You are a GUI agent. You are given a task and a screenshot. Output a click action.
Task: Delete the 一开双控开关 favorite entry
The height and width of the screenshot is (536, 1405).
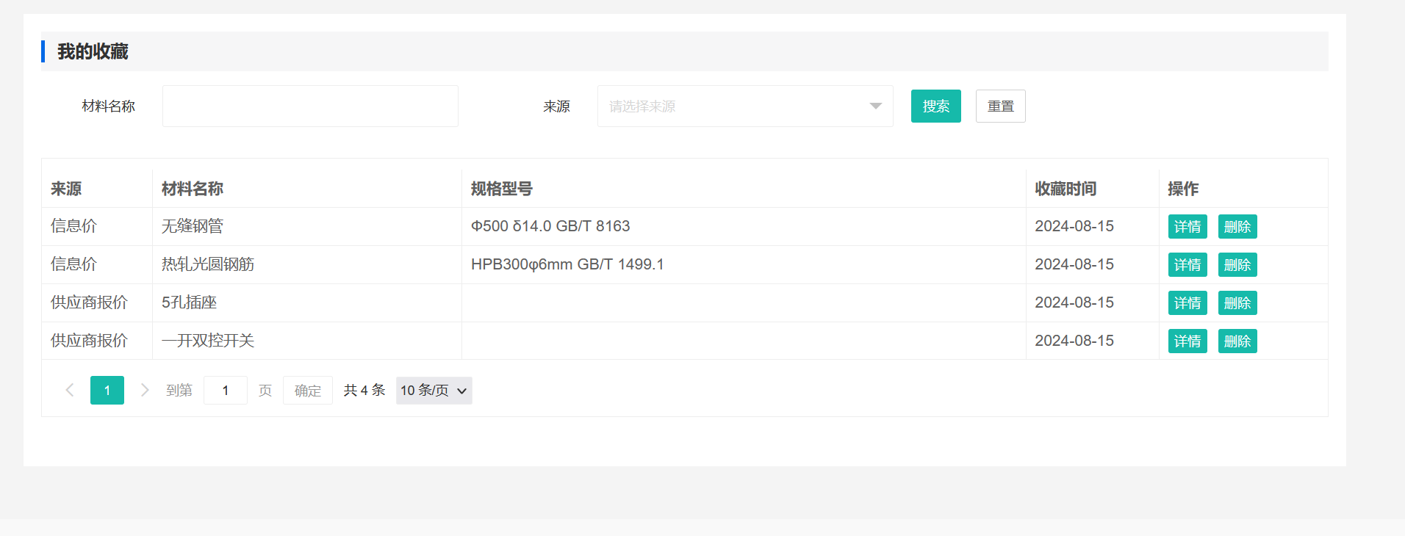(x=1237, y=341)
